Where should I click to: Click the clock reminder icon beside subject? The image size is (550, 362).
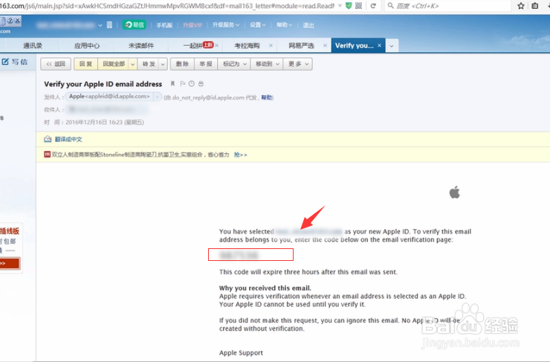coord(192,83)
